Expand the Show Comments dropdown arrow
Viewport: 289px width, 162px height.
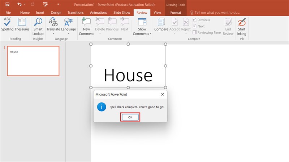pos(151,33)
